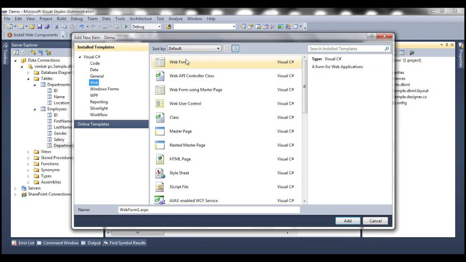
Task: Expand the Views folder node
Action: 28,152
